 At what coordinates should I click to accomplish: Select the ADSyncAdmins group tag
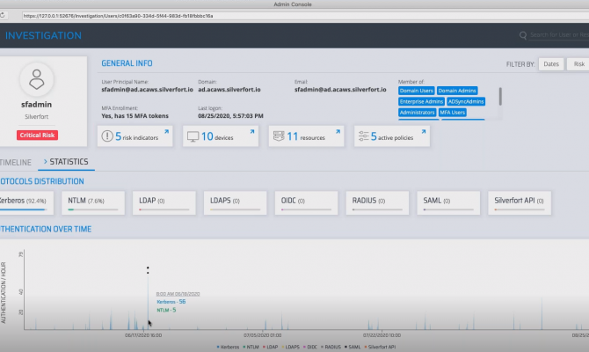(466, 101)
